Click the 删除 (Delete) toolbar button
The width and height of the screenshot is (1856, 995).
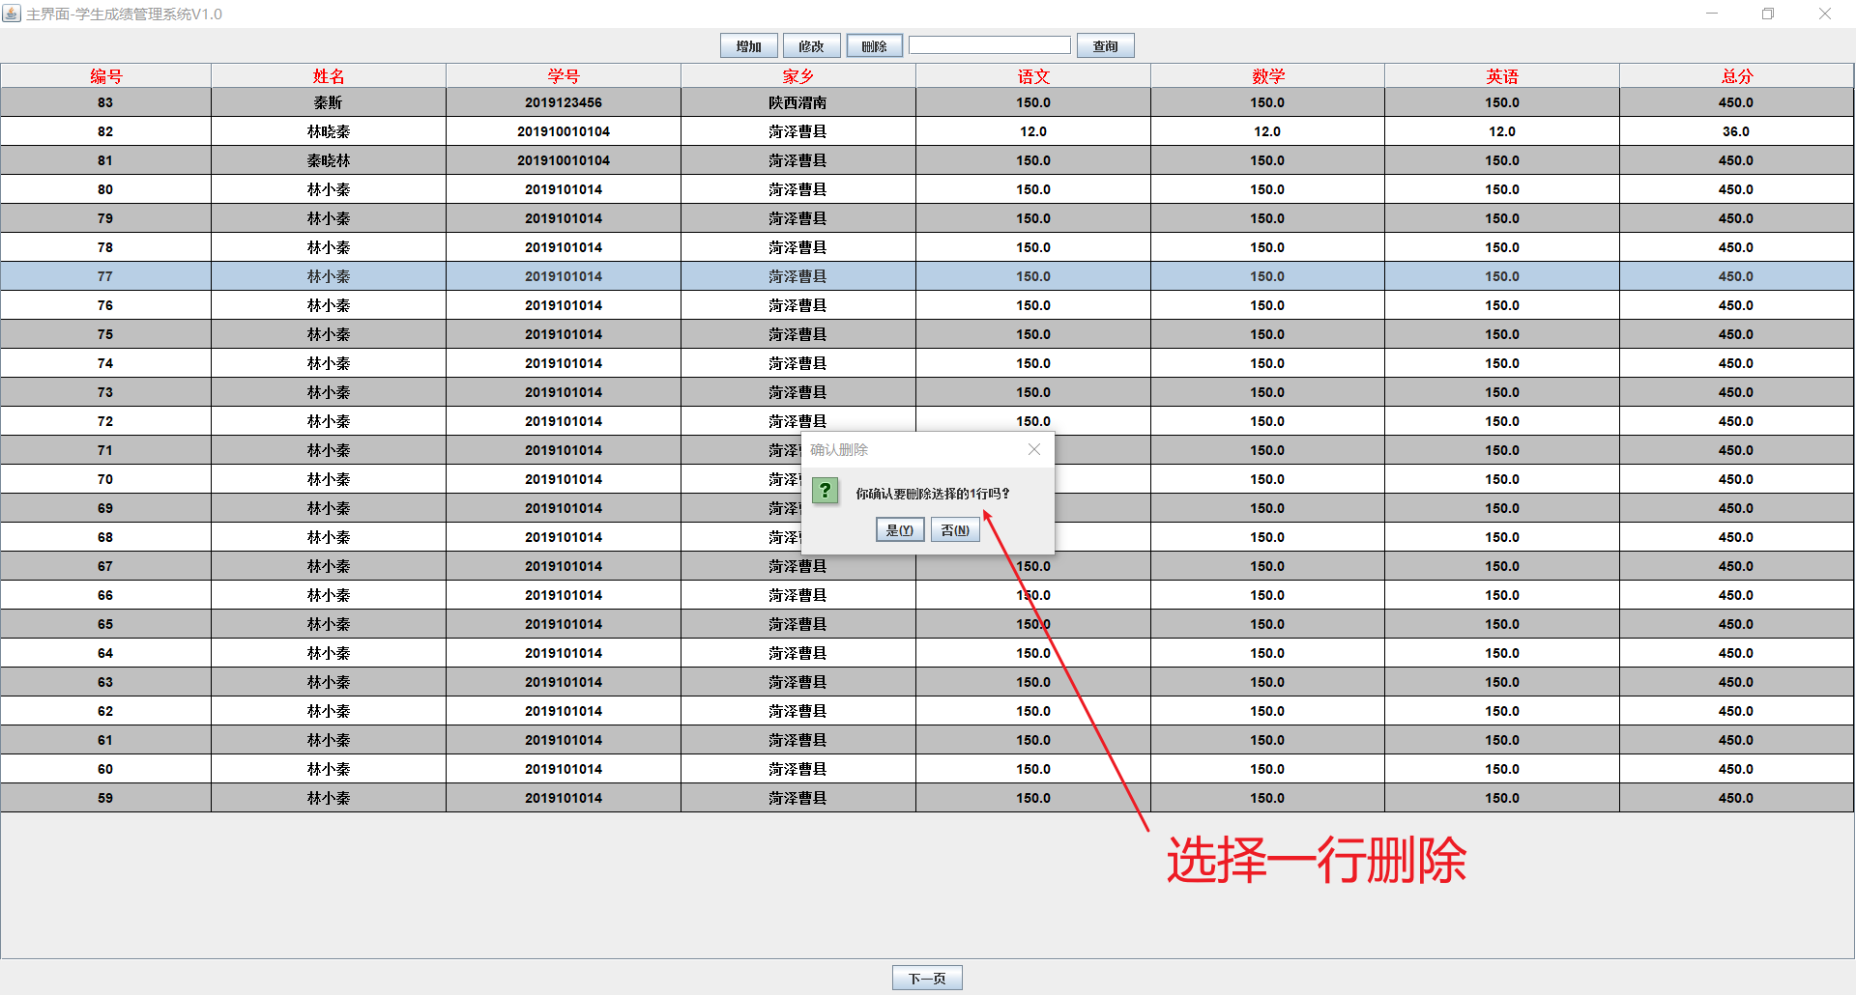(x=874, y=46)
